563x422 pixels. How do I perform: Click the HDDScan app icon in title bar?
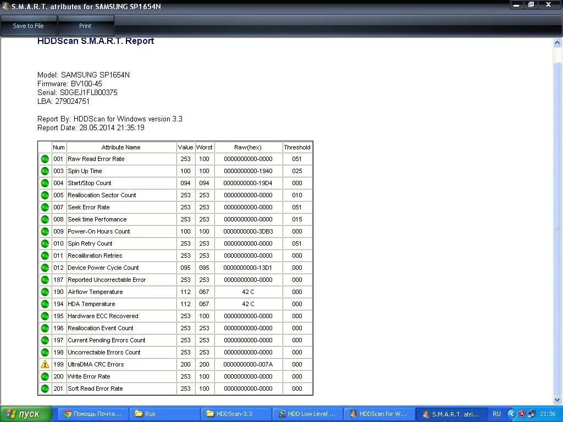click(5, 5)
